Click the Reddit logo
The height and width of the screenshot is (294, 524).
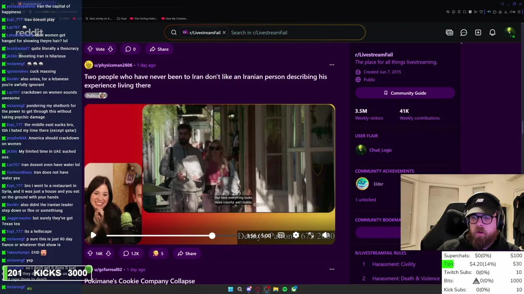click(29, 32)
